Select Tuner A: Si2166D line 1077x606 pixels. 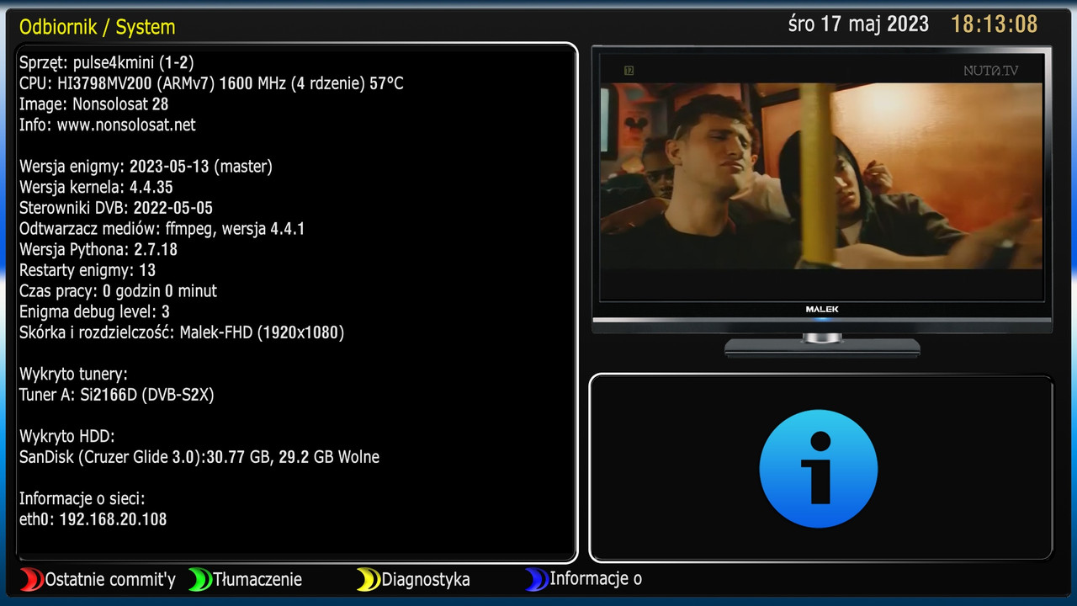click(117, 395)
